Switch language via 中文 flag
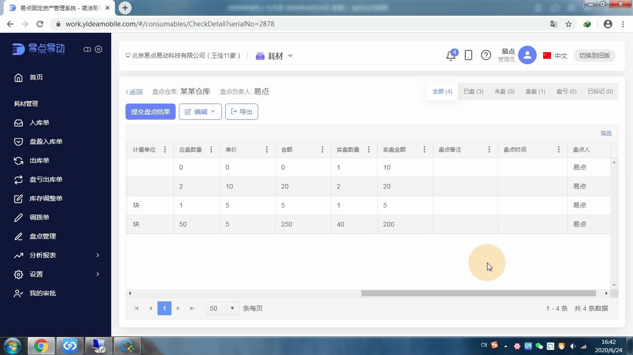 (x=555, y=55)
